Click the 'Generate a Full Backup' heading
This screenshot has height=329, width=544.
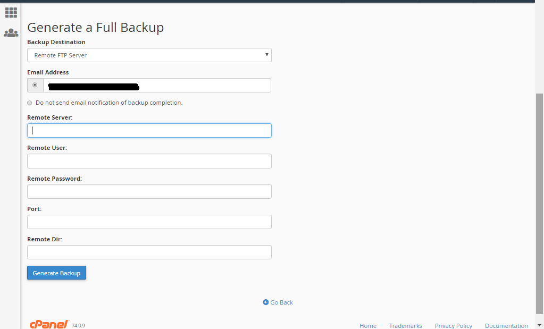tap(95, 28)
